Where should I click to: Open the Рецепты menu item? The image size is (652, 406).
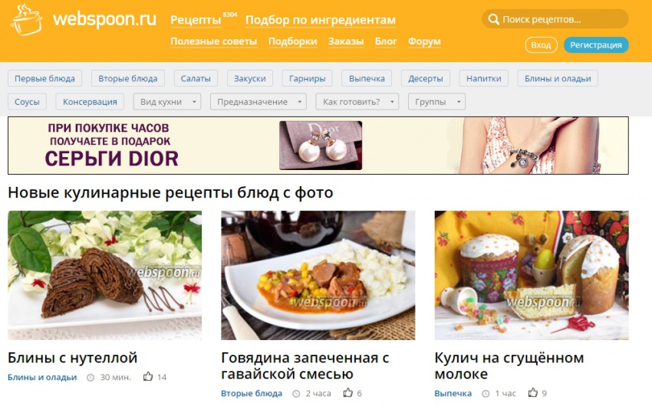tap(196, 20)
